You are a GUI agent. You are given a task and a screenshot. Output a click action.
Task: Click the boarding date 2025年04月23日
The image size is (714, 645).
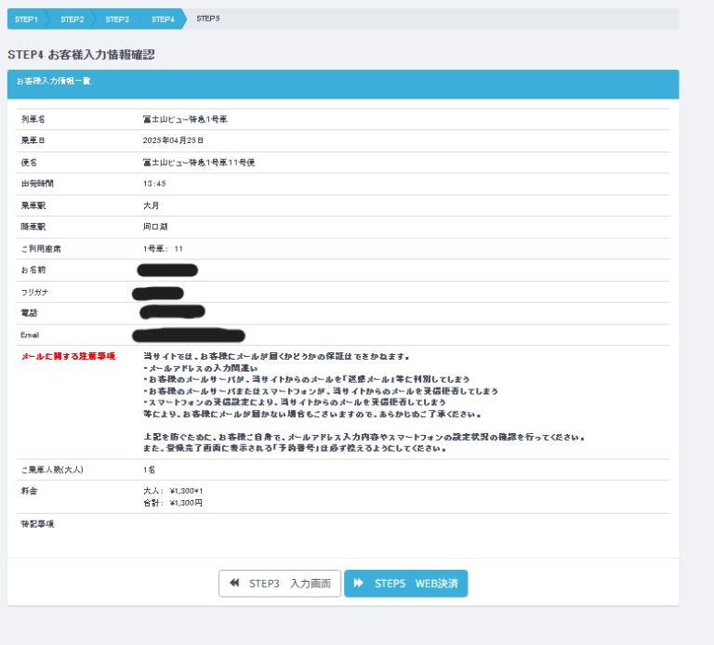tap(173, 140)
